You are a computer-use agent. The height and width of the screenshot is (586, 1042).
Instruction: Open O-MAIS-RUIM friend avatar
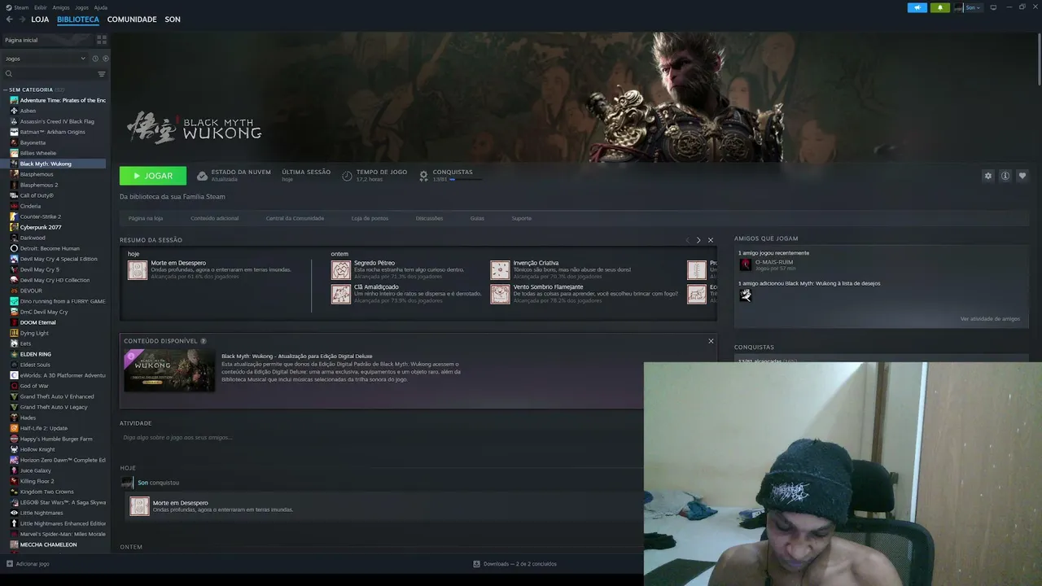[x=746, y=265]
